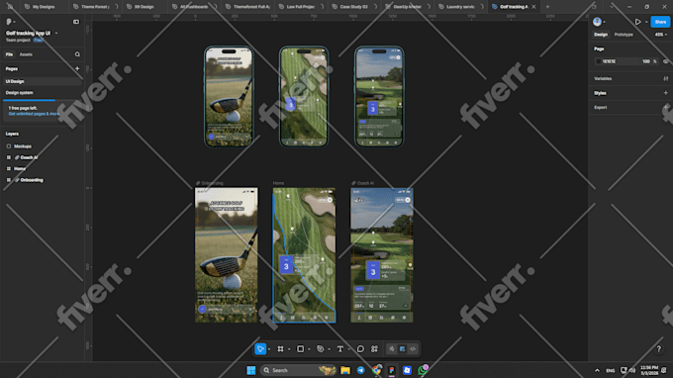Open Chrome from taskbar
673x378 pixels.
[x=376, y=370]
